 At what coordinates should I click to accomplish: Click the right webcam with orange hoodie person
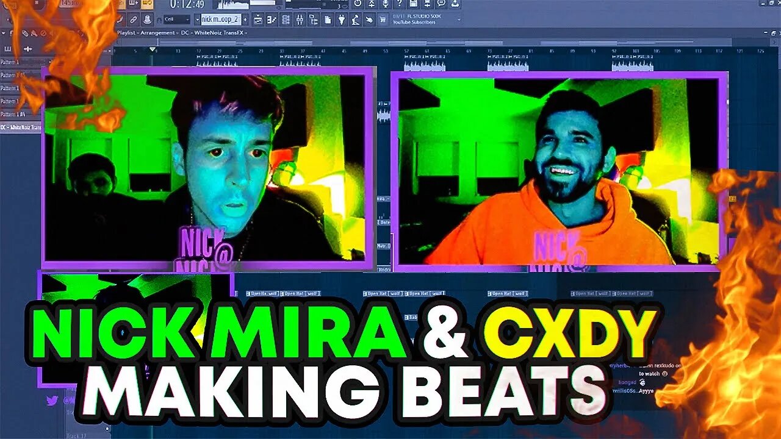(560, 171)
